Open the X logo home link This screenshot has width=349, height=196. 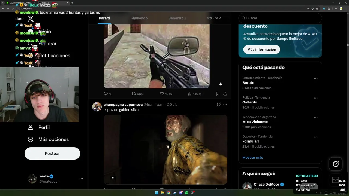pos(31,19)
